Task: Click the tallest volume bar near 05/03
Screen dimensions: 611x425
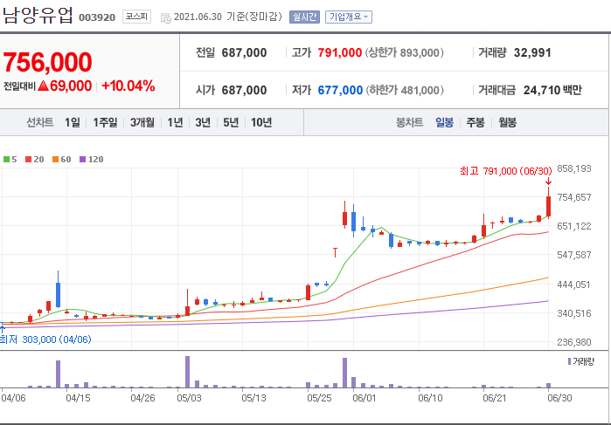Action: point(187,372)
